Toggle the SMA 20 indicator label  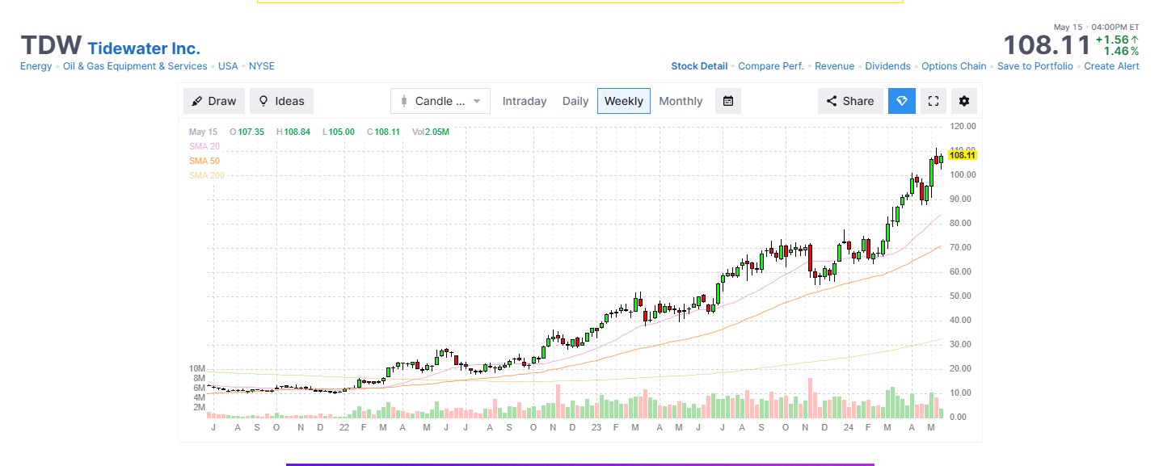[x=204, y=146]
